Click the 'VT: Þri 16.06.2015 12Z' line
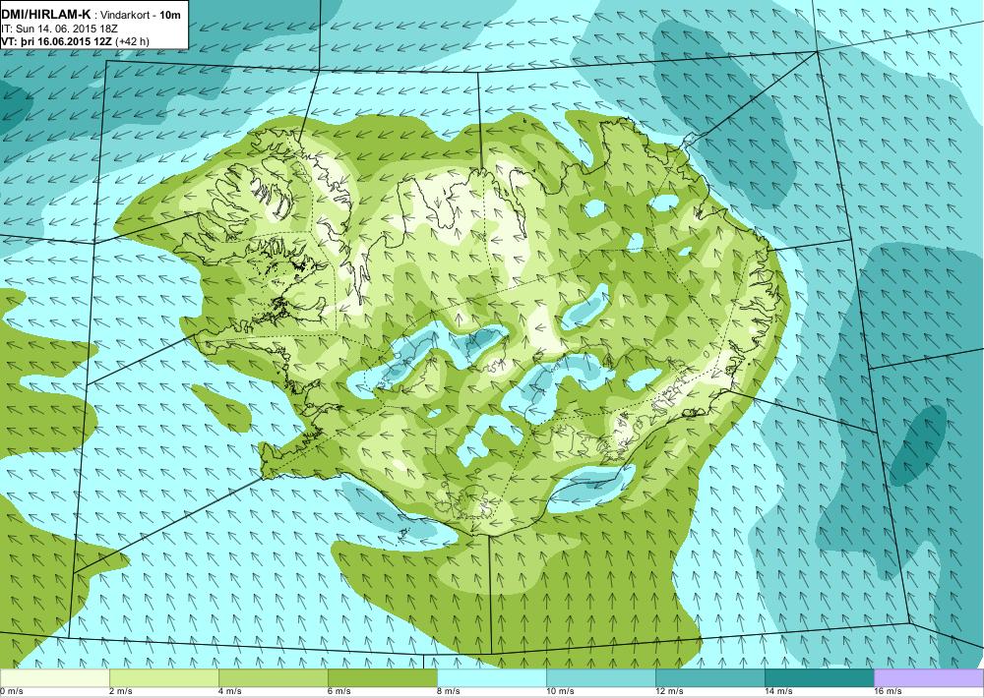Image resolution: width=984 pixels, height=698 pixels. click(57, 41)
